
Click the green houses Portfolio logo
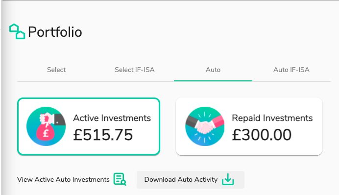[x=17, y=31]
